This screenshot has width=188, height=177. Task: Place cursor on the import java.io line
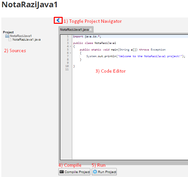(x=87, y=37)
